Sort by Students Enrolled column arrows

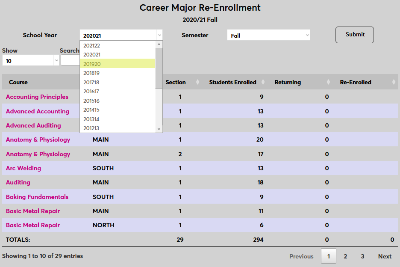(263, 82)
